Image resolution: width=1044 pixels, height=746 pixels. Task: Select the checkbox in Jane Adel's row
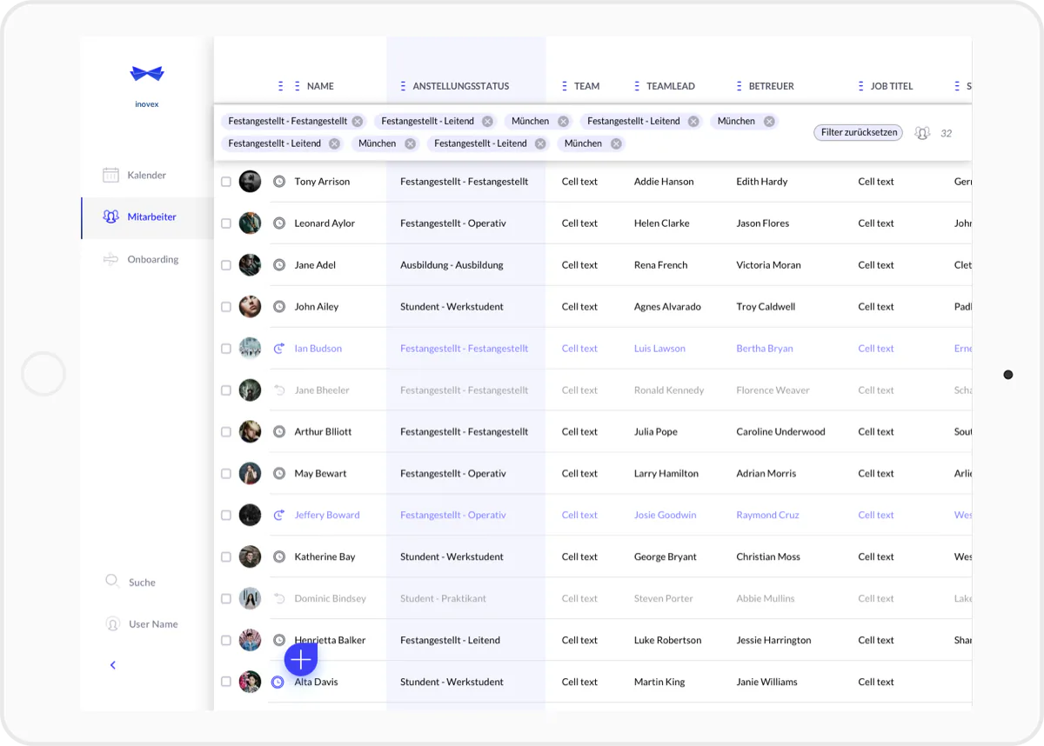(226, 265)
